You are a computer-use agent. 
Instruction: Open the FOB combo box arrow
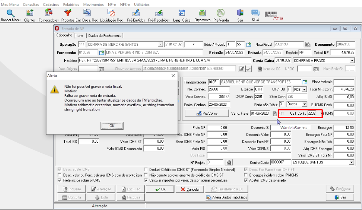(304, 90)
